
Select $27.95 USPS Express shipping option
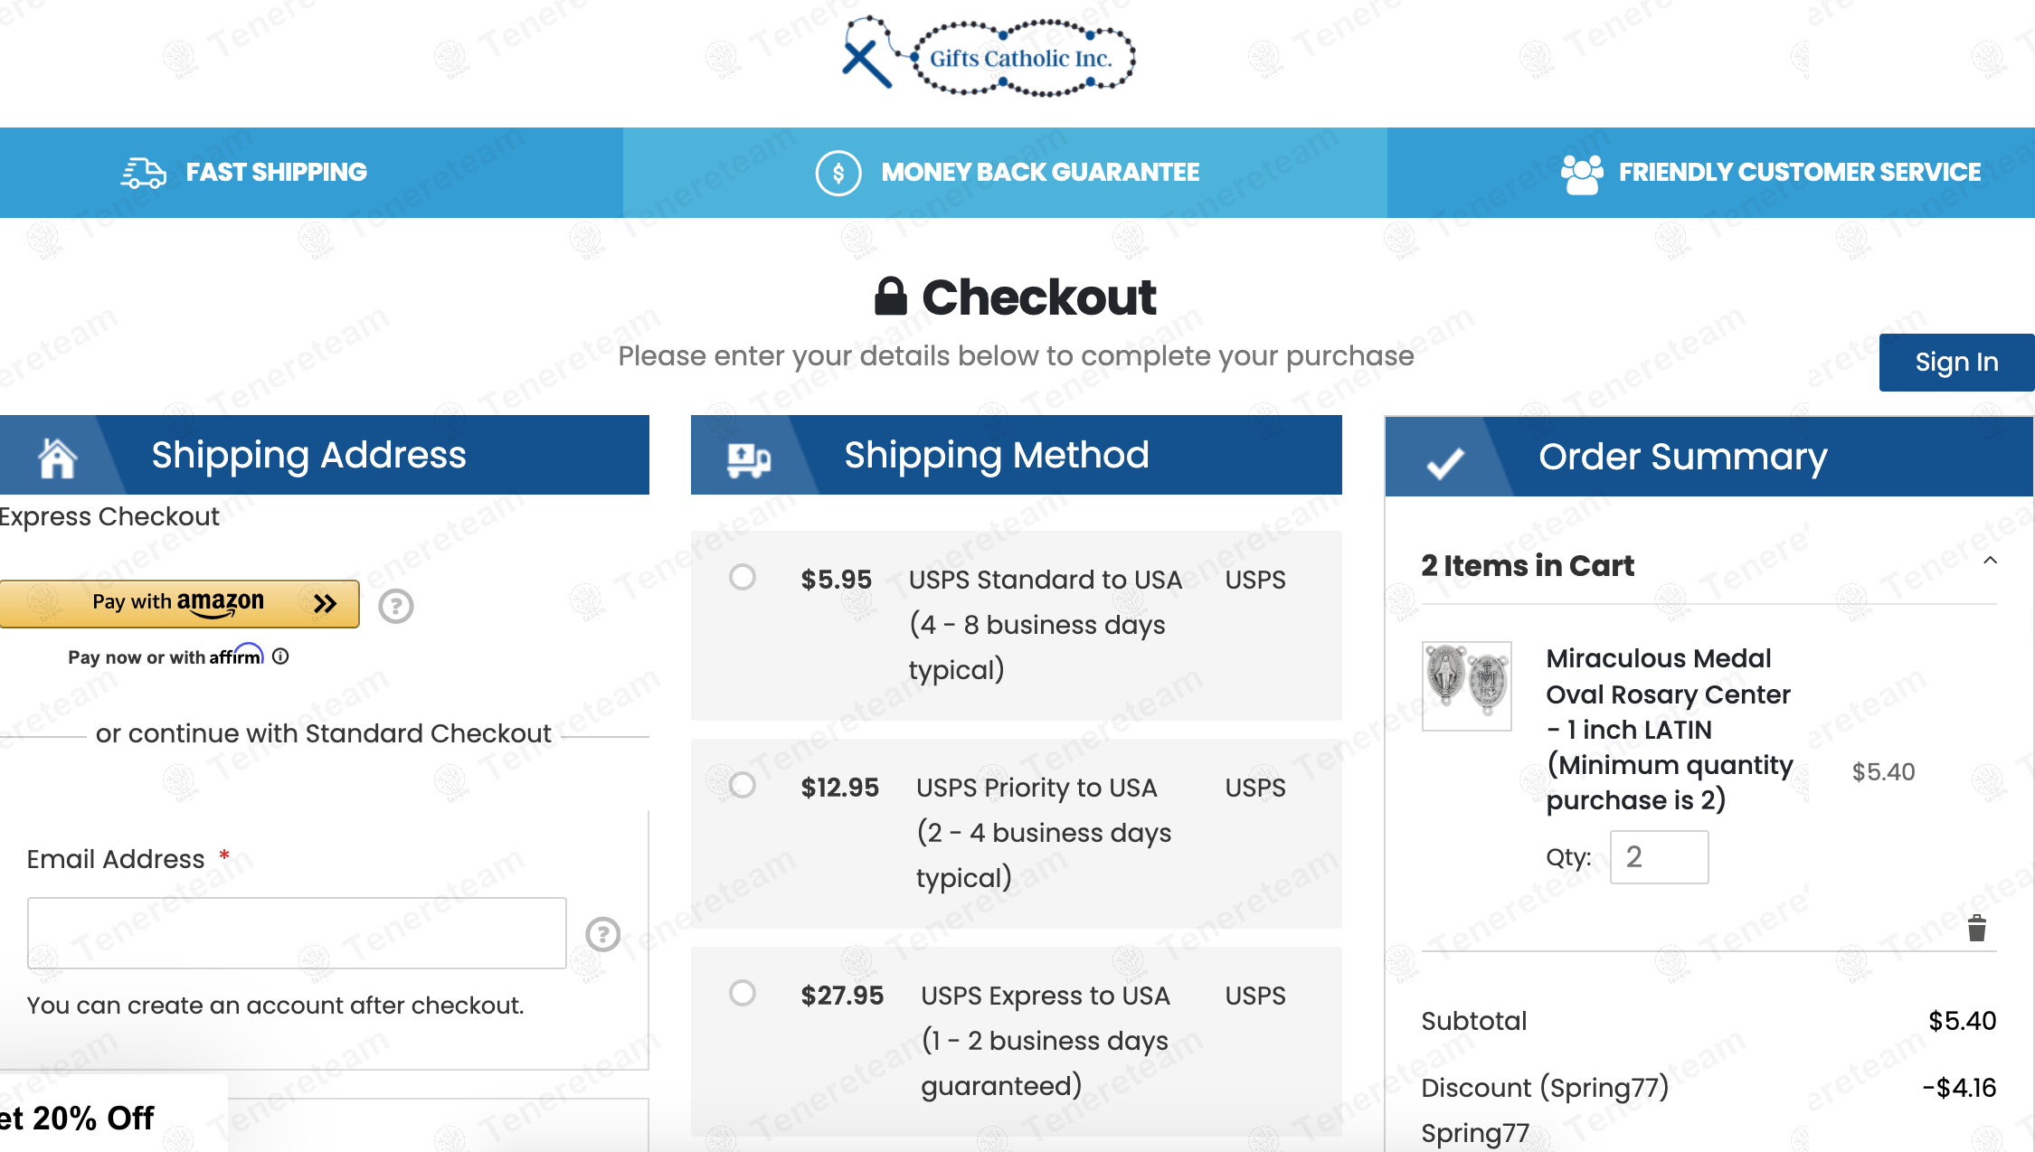pos(743,993)
